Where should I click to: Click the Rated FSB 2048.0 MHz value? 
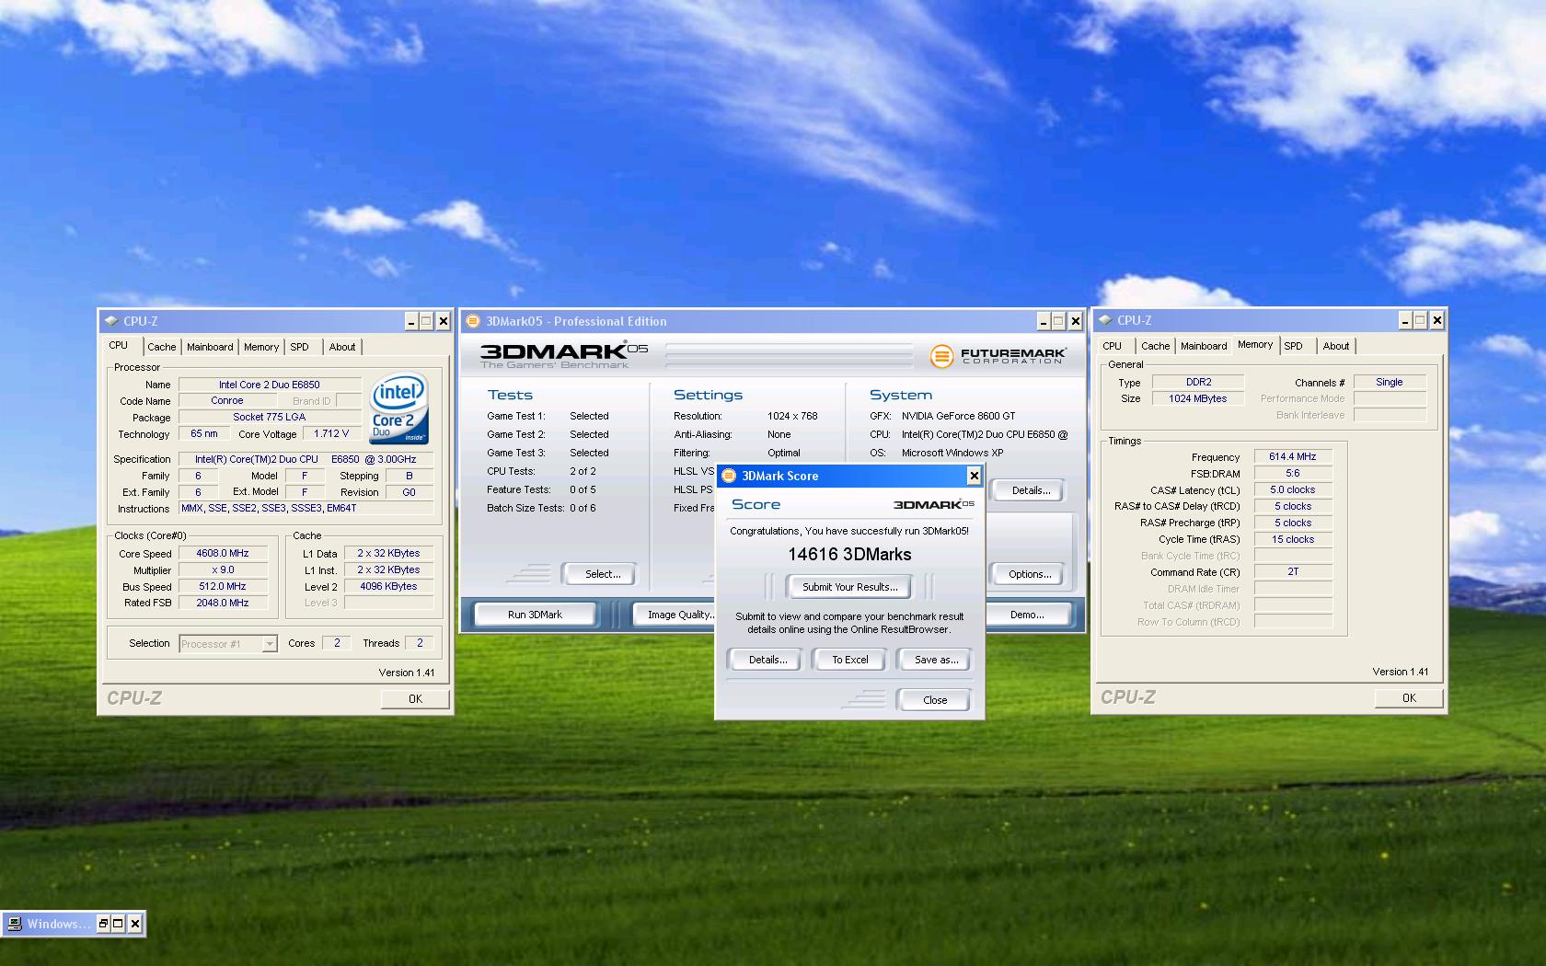tap(223, 604)
